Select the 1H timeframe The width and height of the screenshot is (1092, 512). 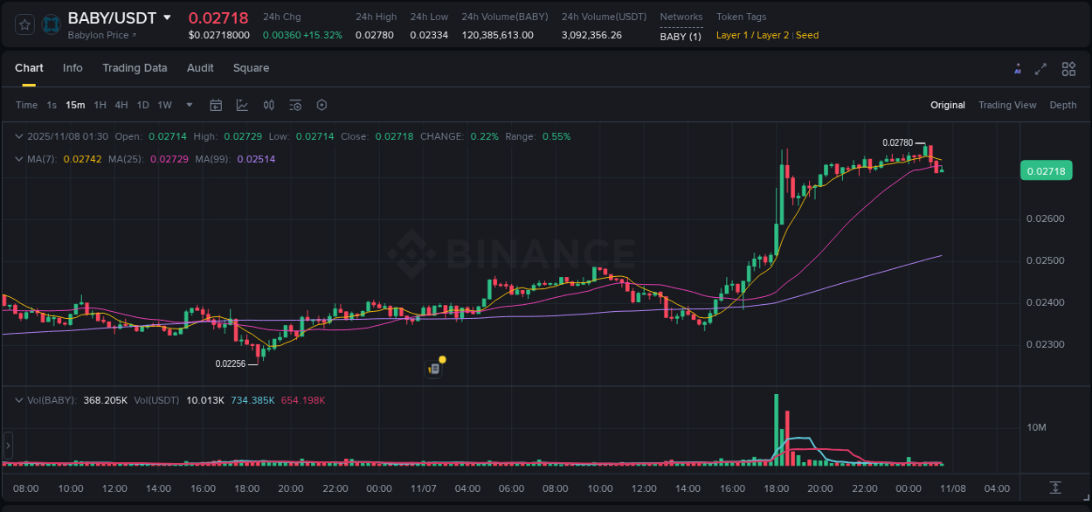100,105
